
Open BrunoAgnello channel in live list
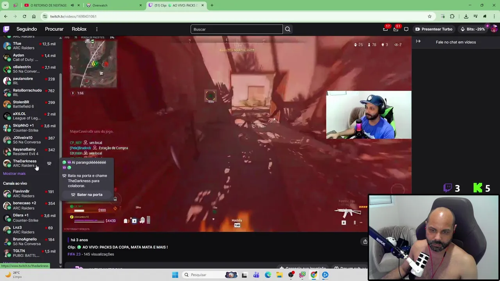click(30, 241)
